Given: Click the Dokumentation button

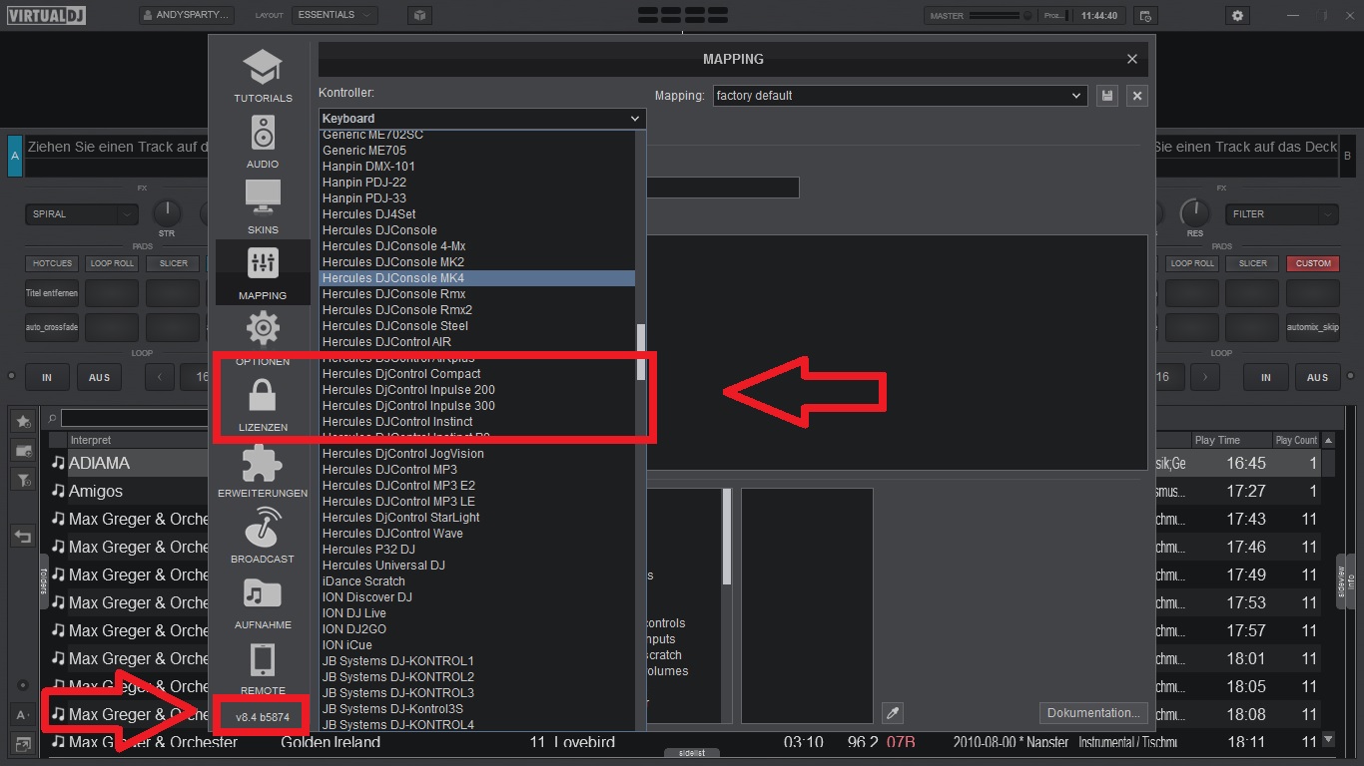Looking at the screenshot, I should click(x=1092, y=713).
